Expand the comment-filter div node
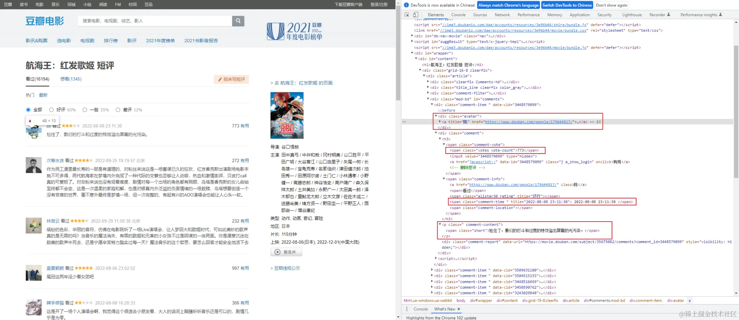This screenshot has height=320, width=739. 428,93
